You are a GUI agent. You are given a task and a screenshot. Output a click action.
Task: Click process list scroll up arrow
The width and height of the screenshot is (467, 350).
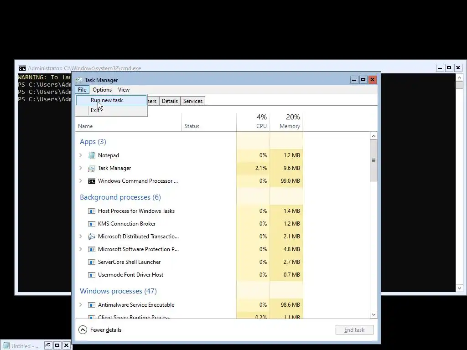click(374, 136)
